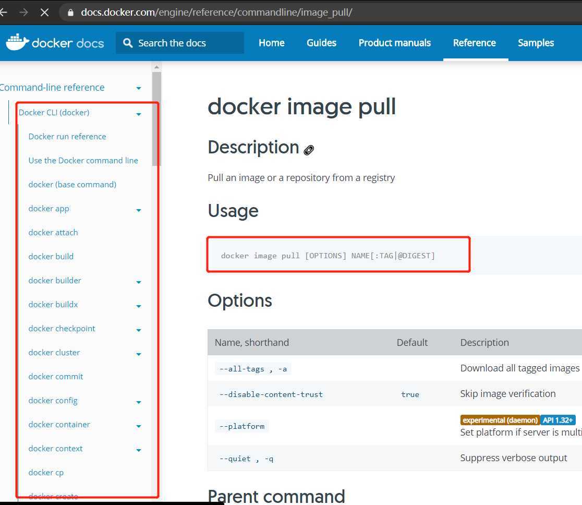Open docker container sidebar link

(59, 425)
